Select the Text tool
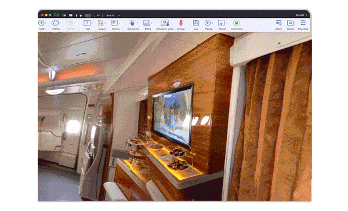The image size is (348, 211). point(87,23)
